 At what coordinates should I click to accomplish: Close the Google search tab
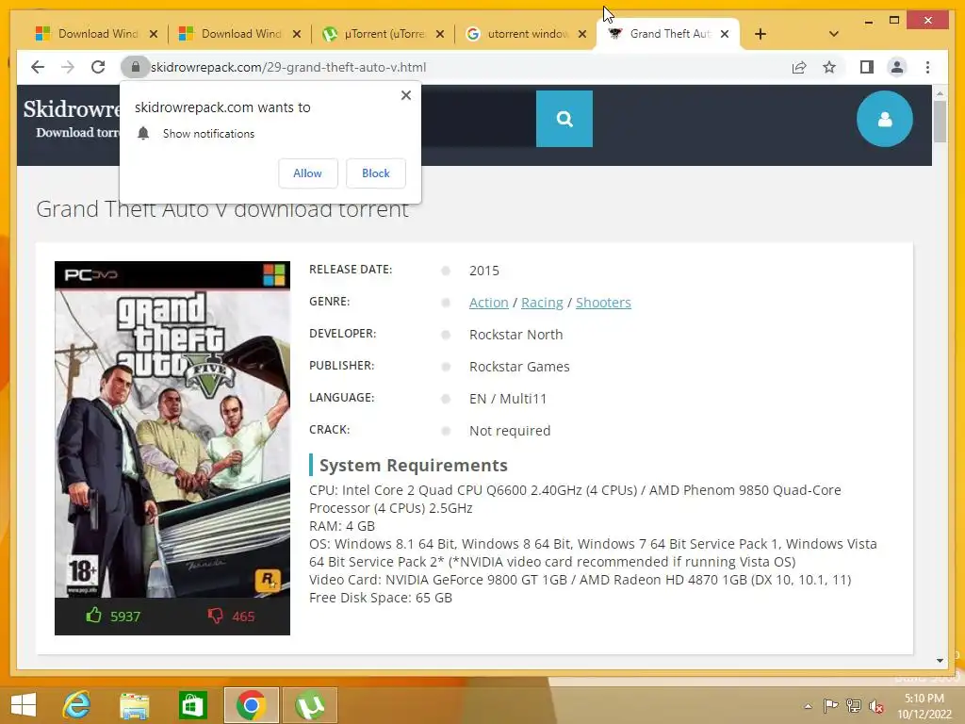582,34
